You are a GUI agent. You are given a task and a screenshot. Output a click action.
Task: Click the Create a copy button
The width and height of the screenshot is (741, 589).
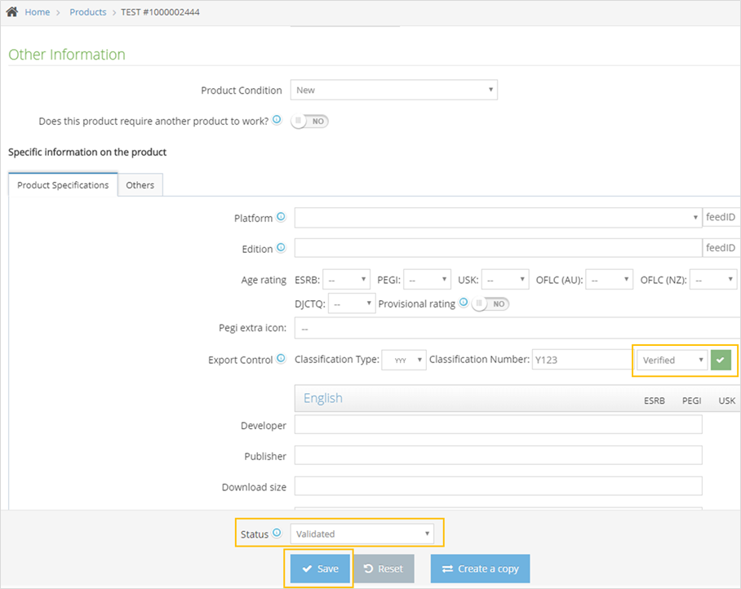click(480, 569)
